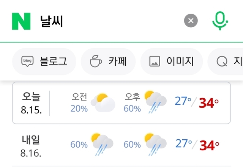Click today's high temperature 34°
This screenshot has height=167, width=243.
click(x=209, y=103)
